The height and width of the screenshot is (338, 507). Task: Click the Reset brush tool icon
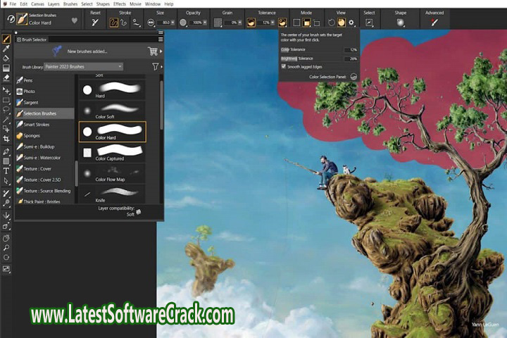pos(95,23)
